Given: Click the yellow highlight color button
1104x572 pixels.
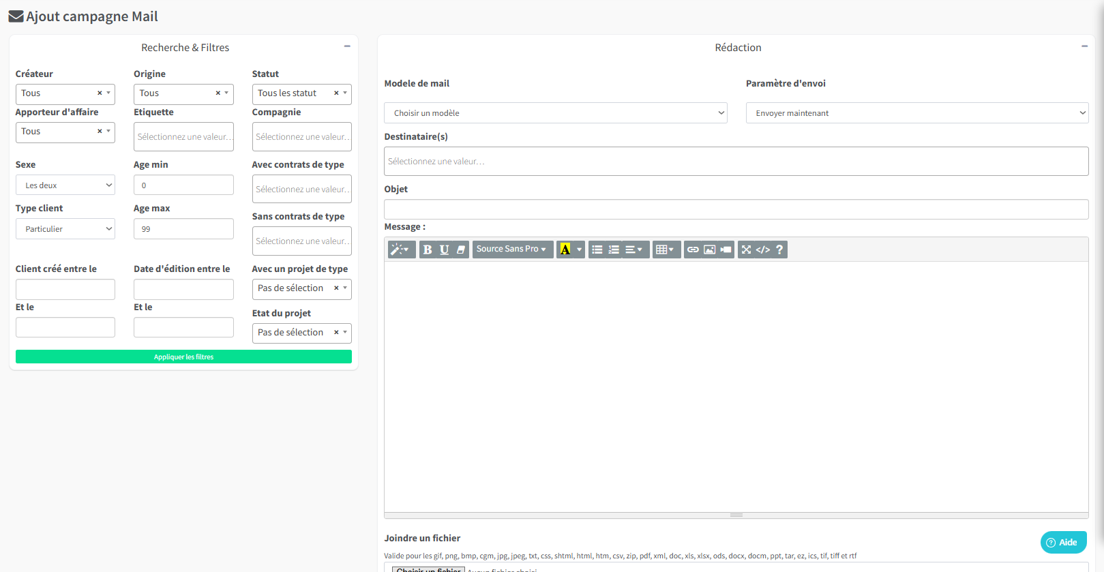Looking at the screenshot, I should pyautogui.click(x=565, y=250).
